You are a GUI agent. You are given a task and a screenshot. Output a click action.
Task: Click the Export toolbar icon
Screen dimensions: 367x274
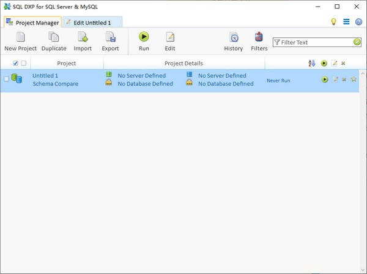point(110,38)
